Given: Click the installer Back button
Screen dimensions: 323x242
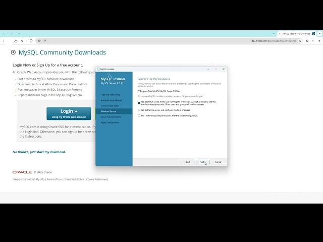Looking at the screenshot, I should [187, 162].
